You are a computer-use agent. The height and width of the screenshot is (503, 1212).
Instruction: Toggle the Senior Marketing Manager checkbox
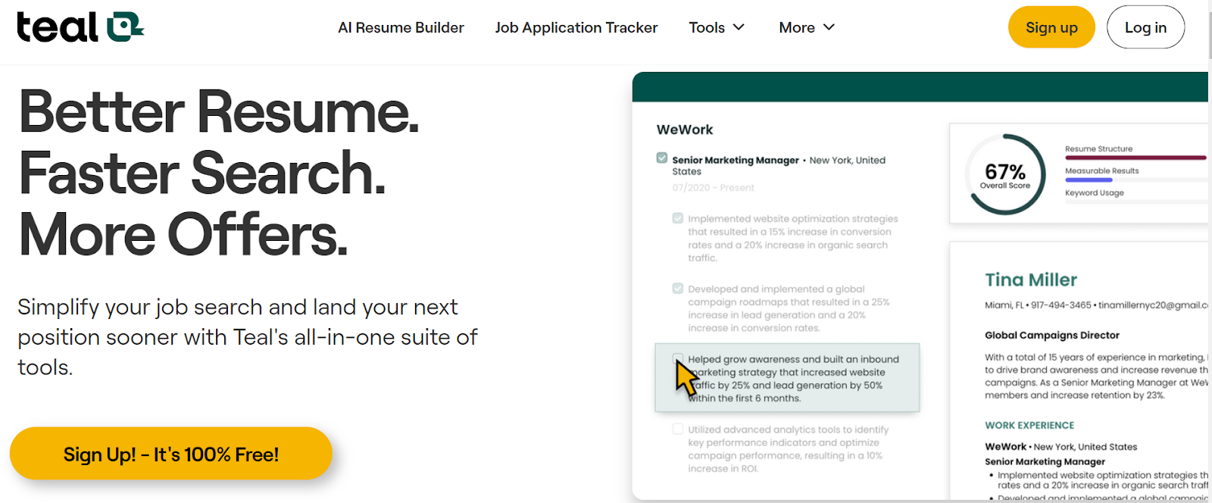tap(662, 158)
